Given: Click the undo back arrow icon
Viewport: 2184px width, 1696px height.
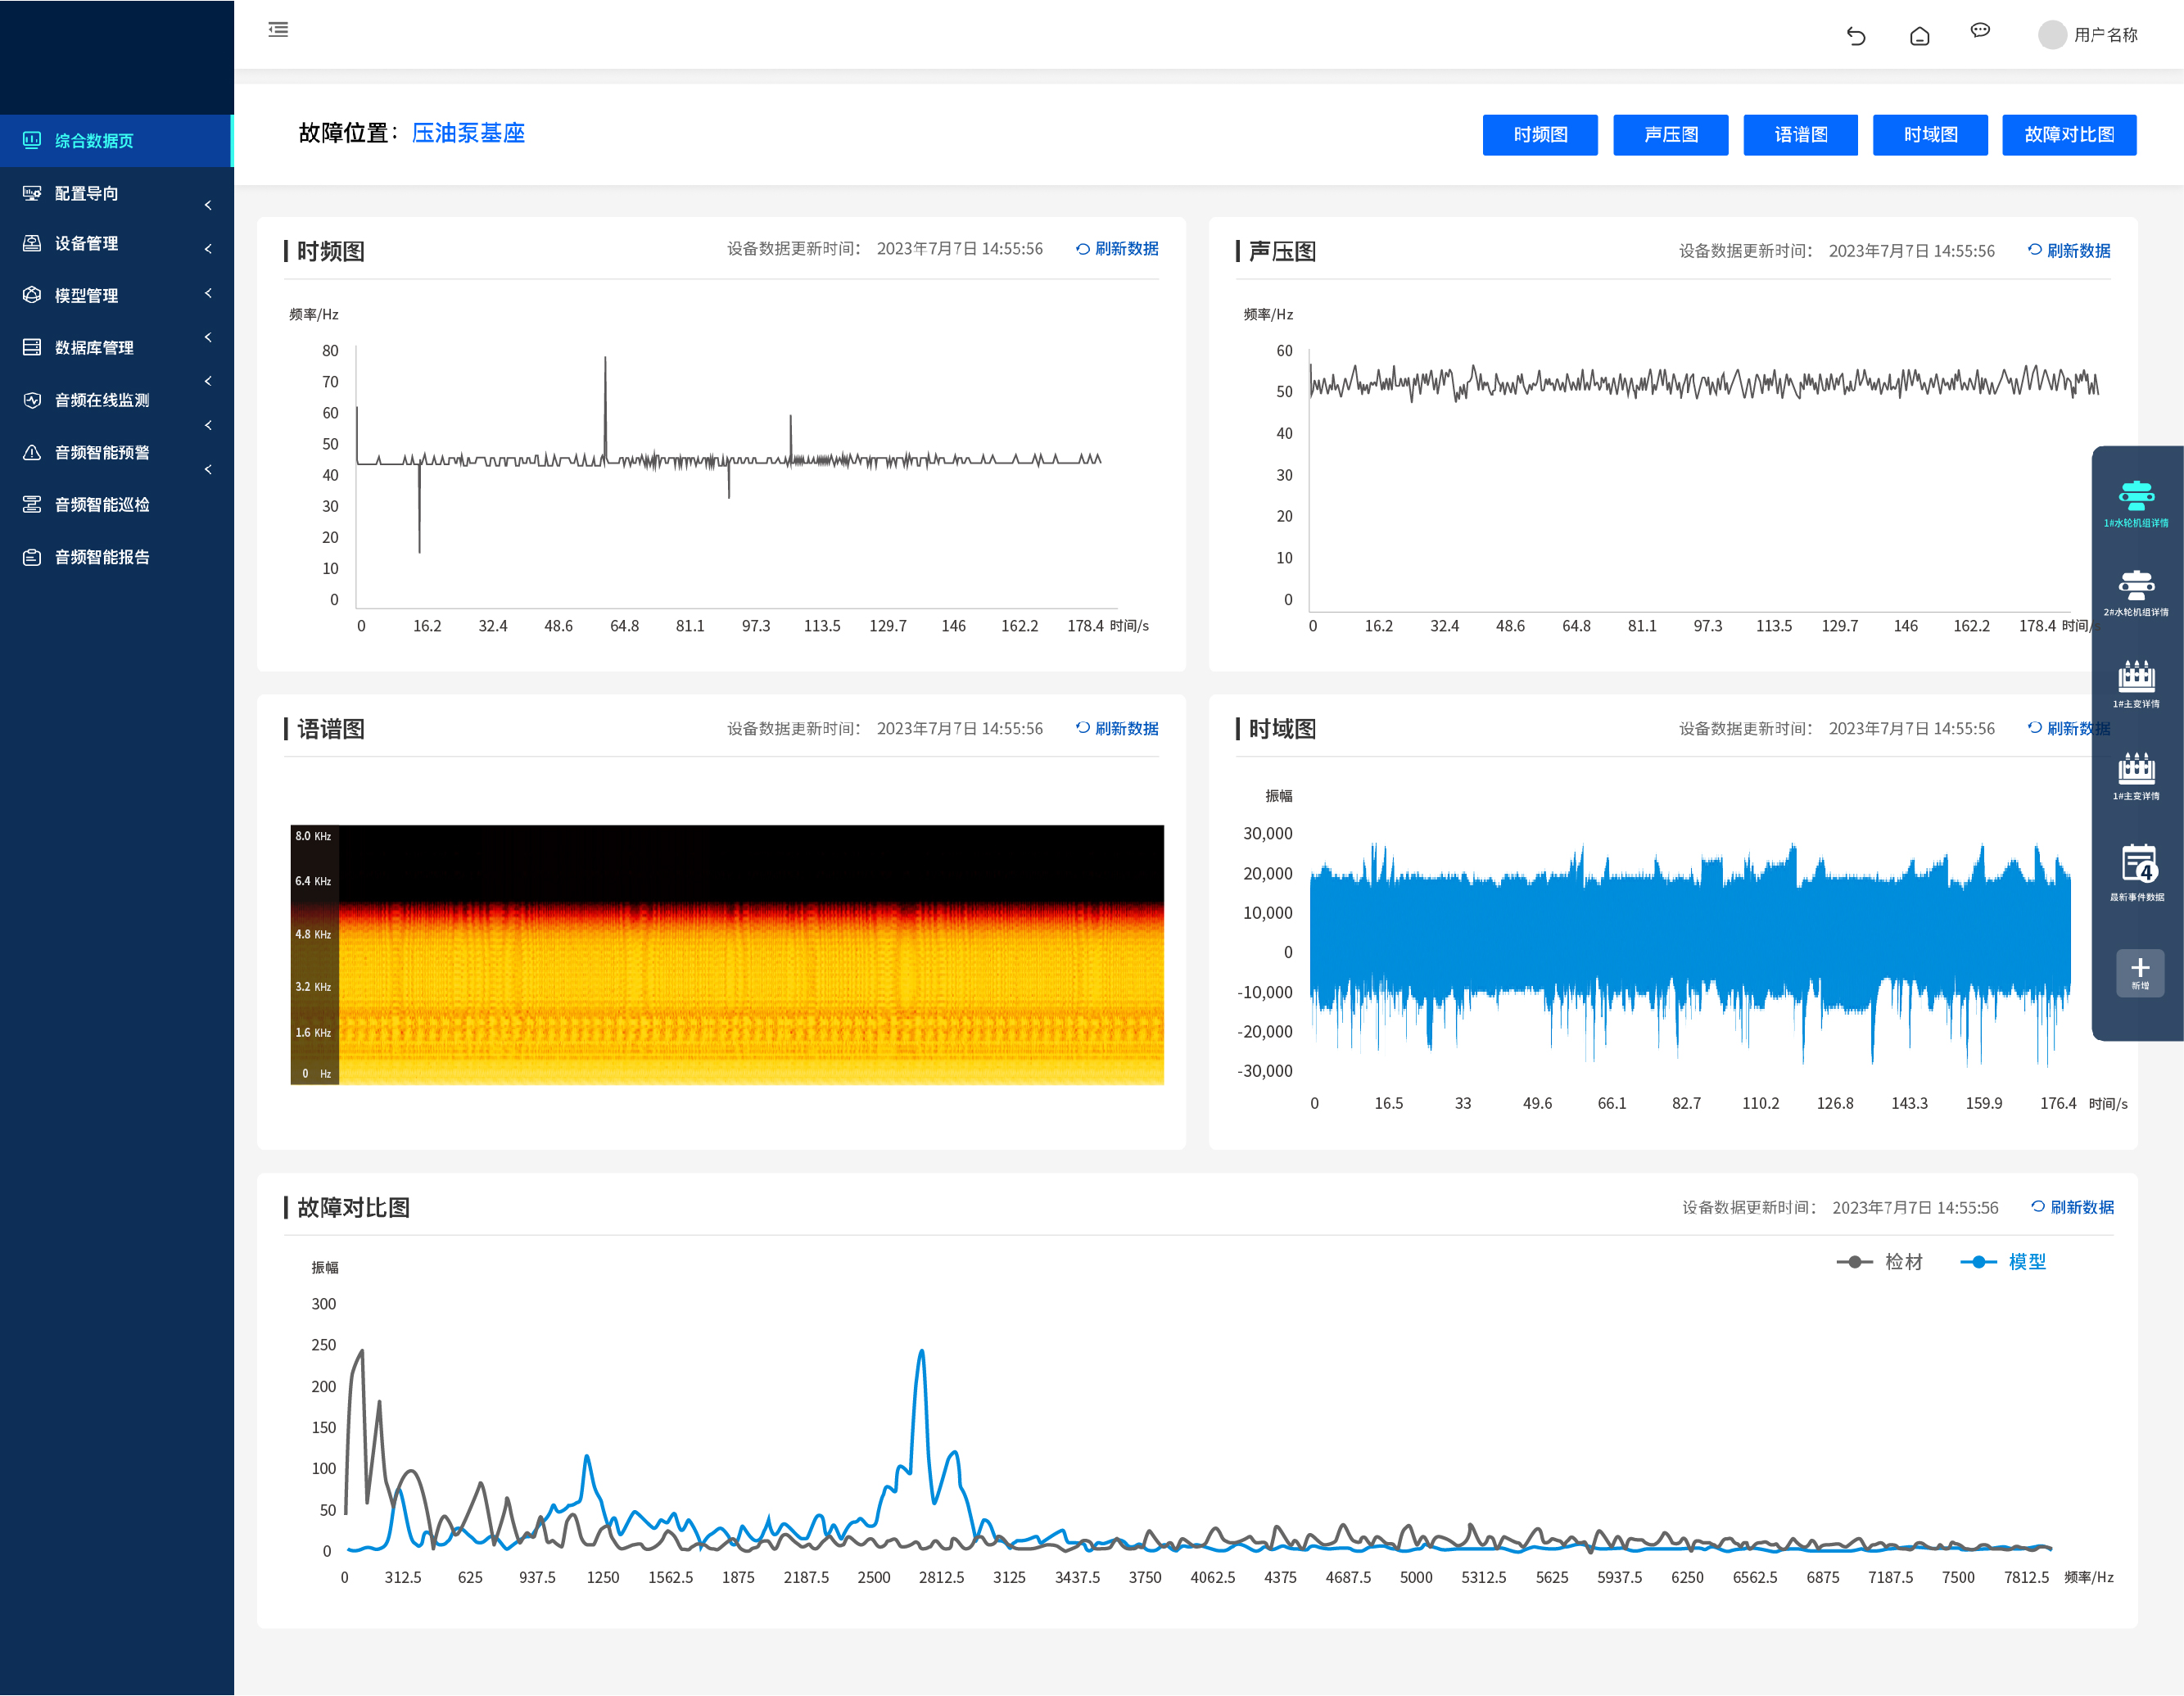Looking at the screenshot, I should click(1856, 36).
